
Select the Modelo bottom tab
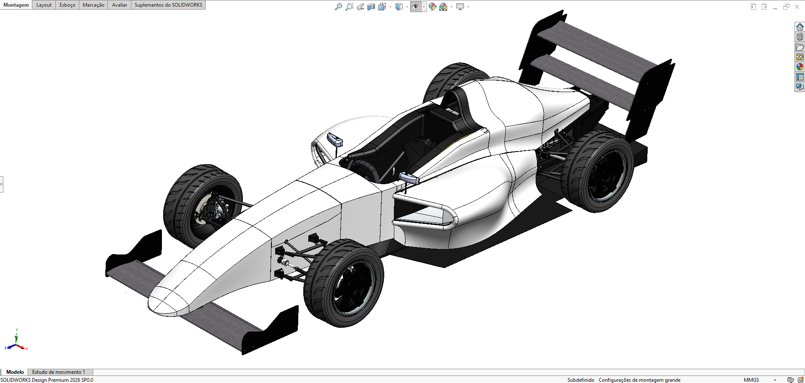(15, 372)
